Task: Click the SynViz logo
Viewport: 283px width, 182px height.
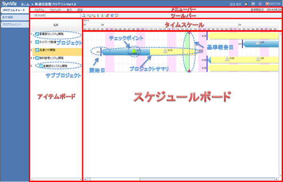Action: 9,4
